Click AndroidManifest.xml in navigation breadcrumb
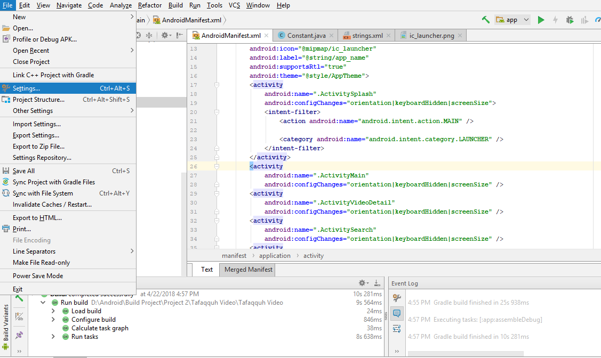Screen dimensions: 601x358 tap(187, 20)
